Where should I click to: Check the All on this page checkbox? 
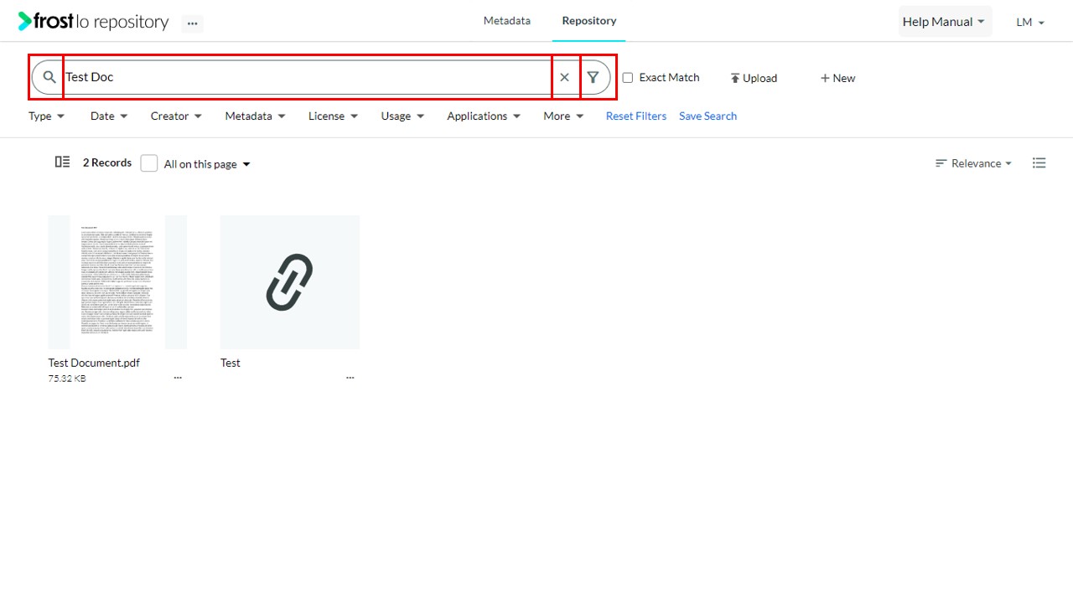(x=149, y=163)
